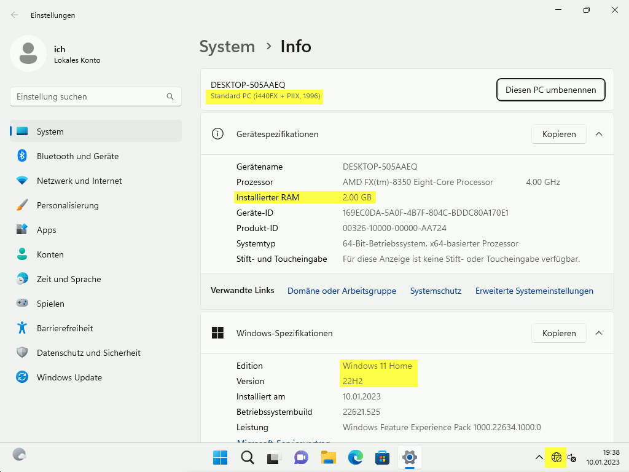
Task: Open Barrierefreiheit settings
Action: click(x=96, y=328)
